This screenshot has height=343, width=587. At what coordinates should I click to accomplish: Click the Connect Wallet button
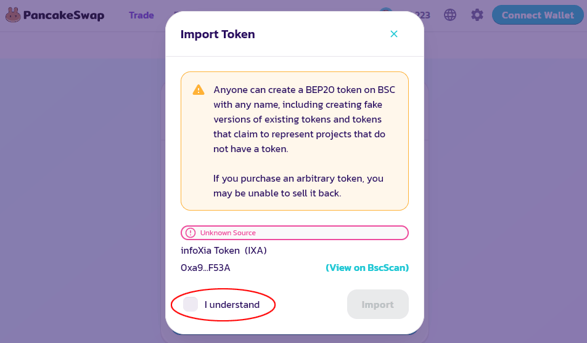coord(538,15)
